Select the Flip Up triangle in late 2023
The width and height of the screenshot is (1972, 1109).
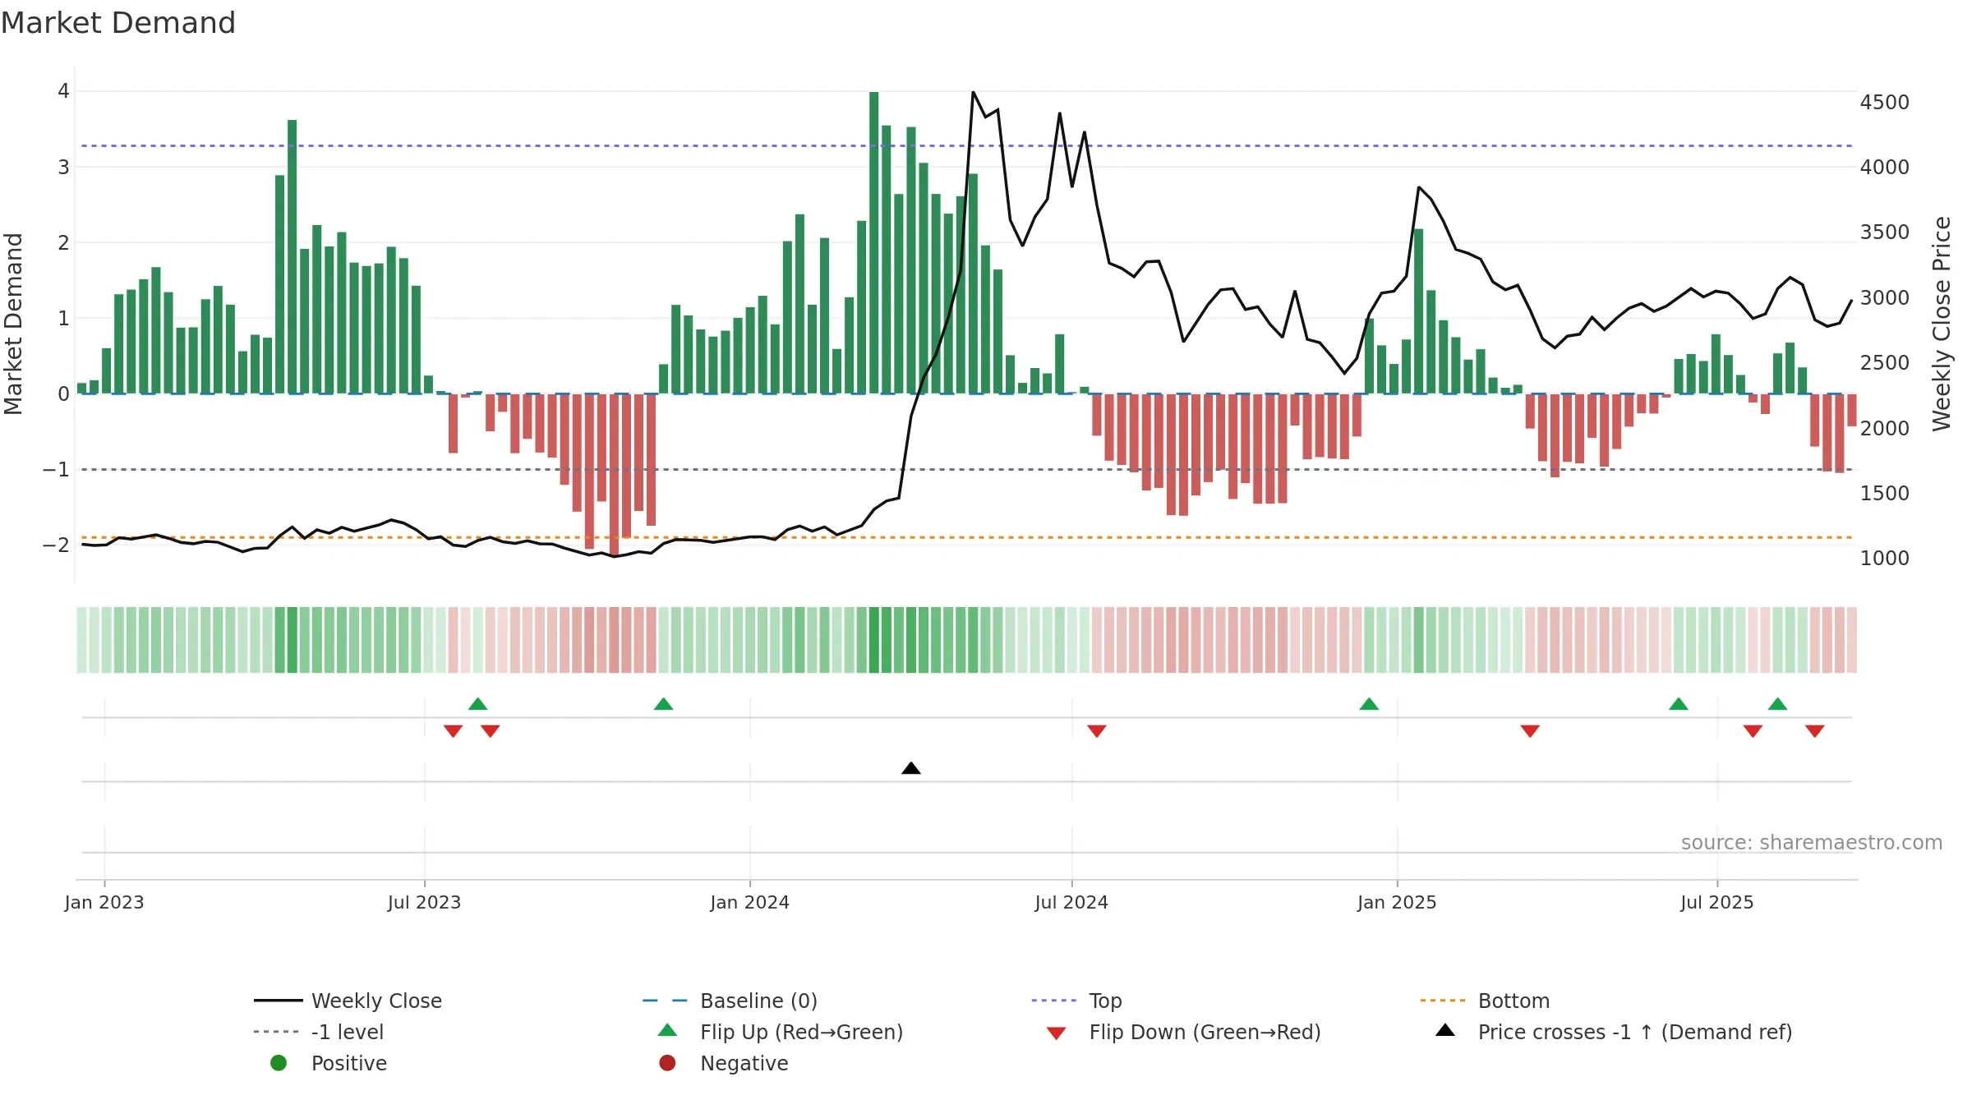663,704
